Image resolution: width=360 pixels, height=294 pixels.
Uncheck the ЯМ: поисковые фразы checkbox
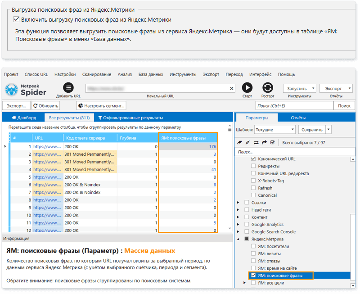253,276
